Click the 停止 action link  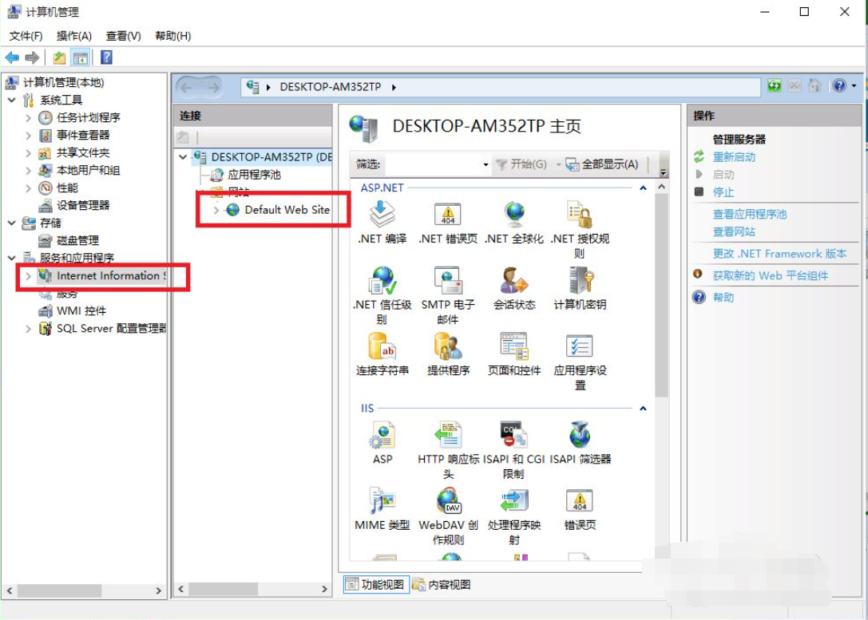click(x=723, y=192)
